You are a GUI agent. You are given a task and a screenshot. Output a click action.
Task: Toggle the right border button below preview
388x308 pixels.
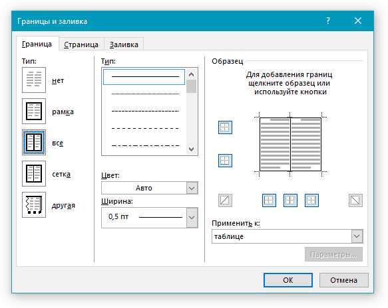tap(311, 200)
